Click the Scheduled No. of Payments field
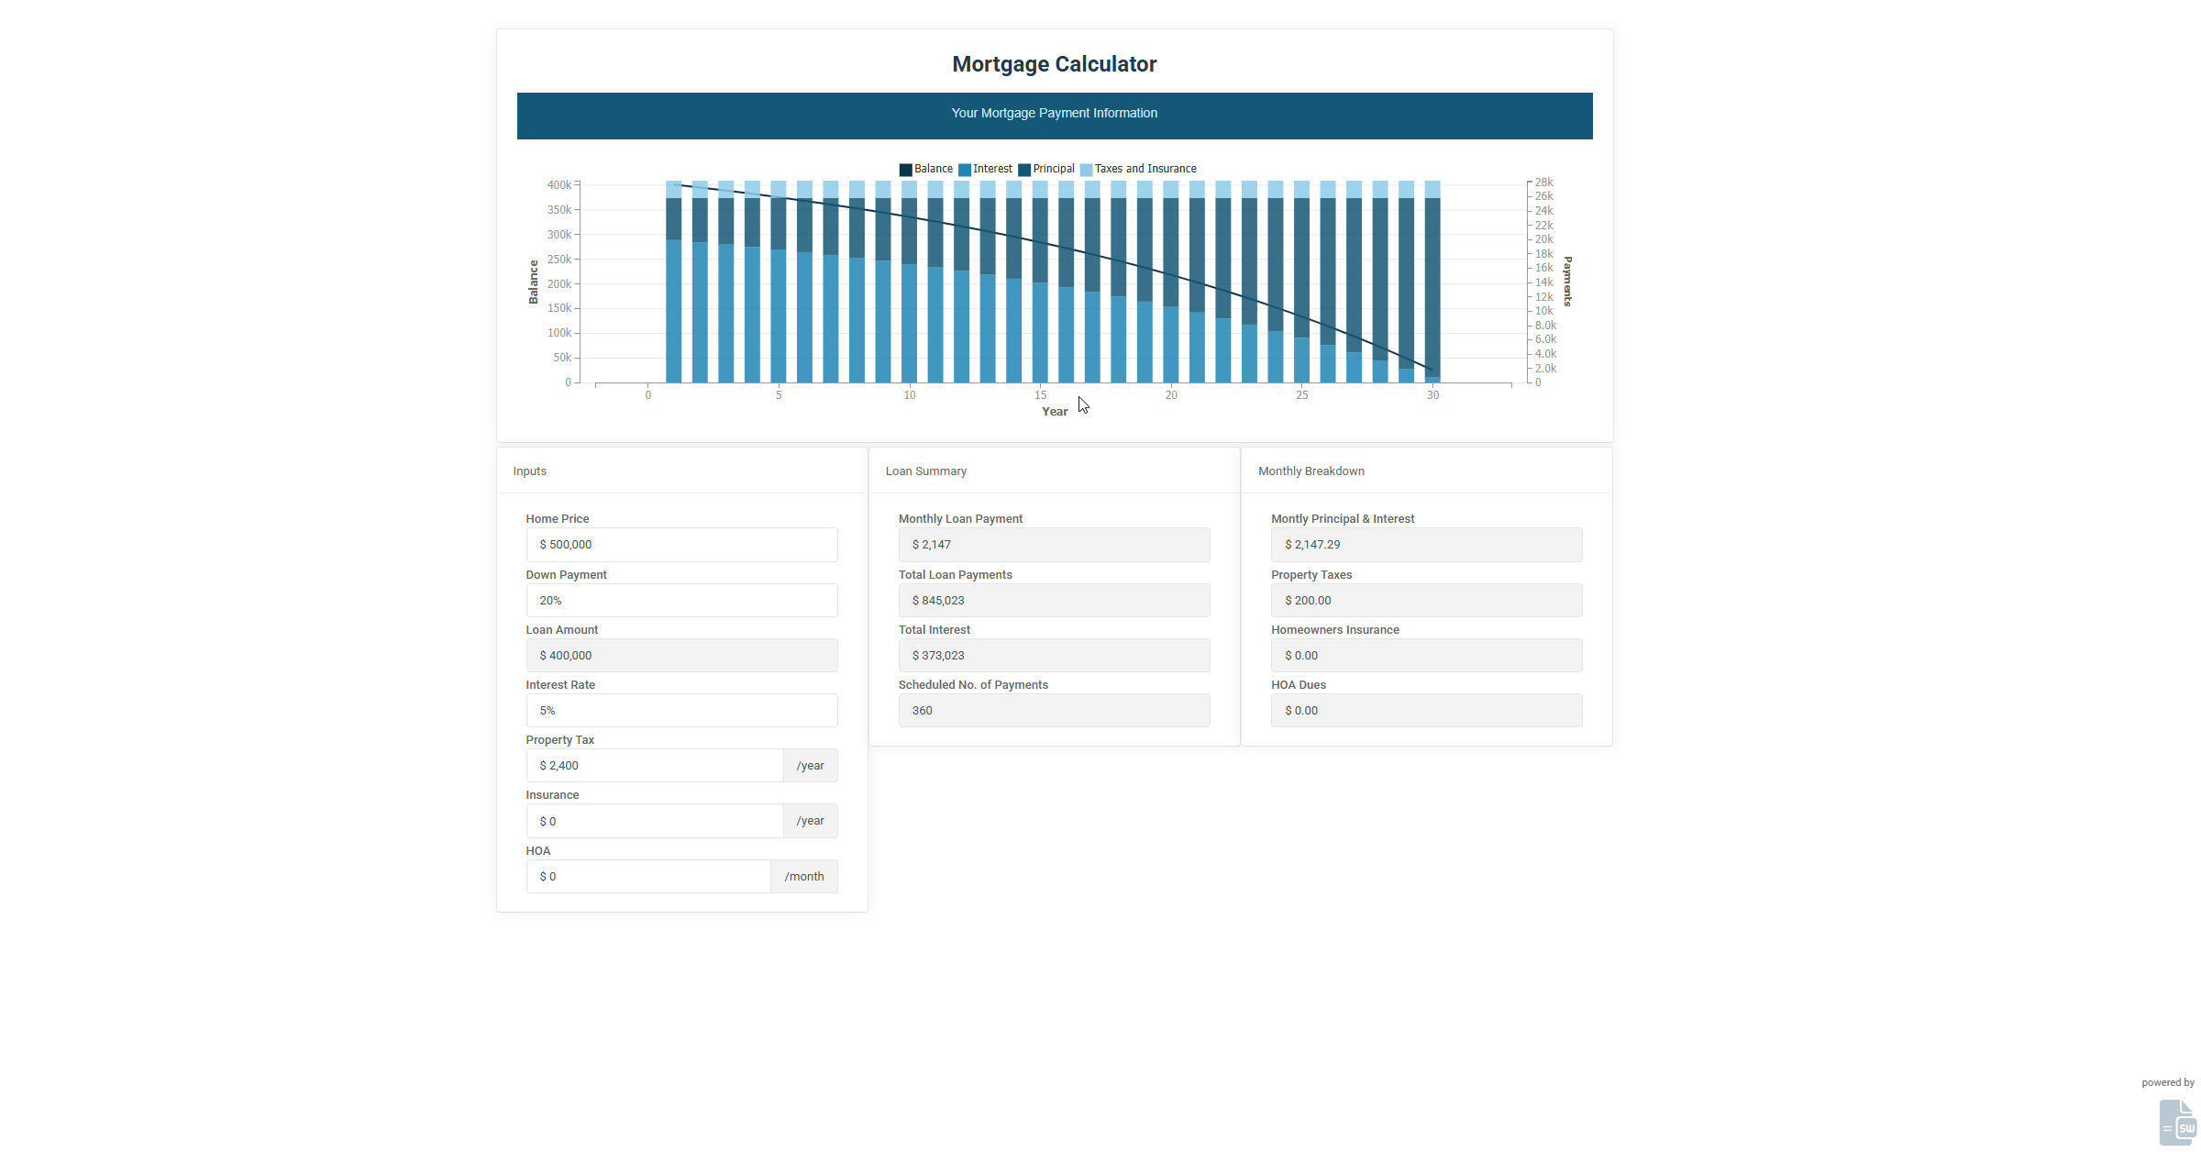The height and width of the screenshot is (1152, 2201). pyautogui.click(x=1054, y=711)
